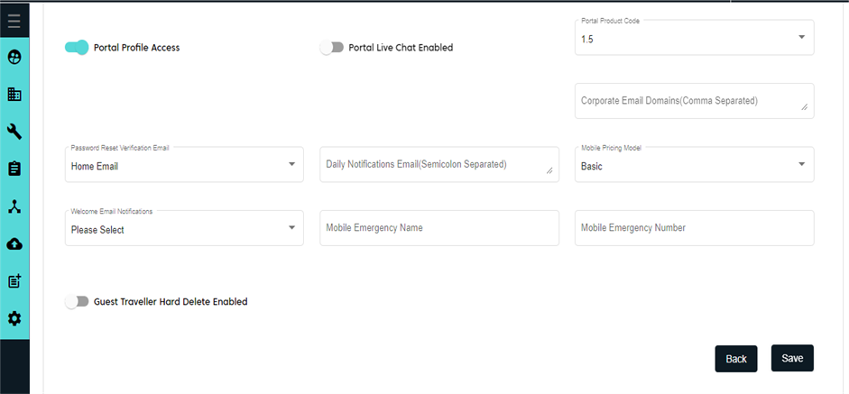Open the Welcome Email Notifications dropdown

(x=184, y=229)
